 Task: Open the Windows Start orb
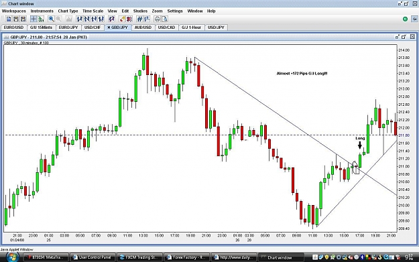(12, 257)
